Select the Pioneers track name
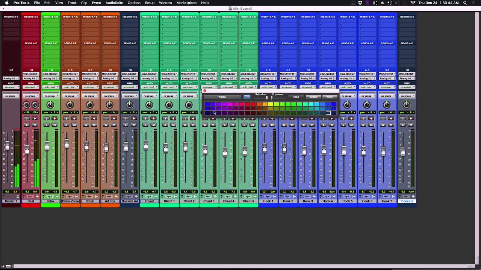The height and width of the screenshot is (270, 481). coord(407,201)
